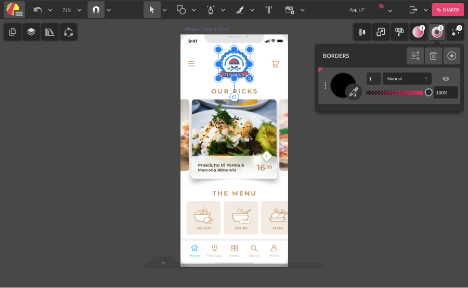The width and height of the screenshot is (468, 288).
Task: Click the border width input field
Action: (x=373, y=78)
